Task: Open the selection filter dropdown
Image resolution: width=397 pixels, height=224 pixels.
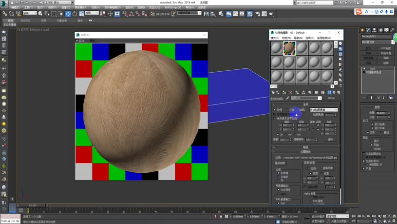Action: click(30, 13)
